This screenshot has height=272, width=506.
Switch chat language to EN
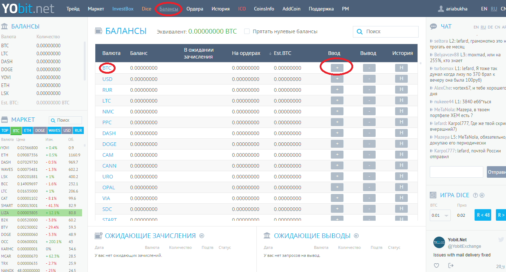point(476,27)
